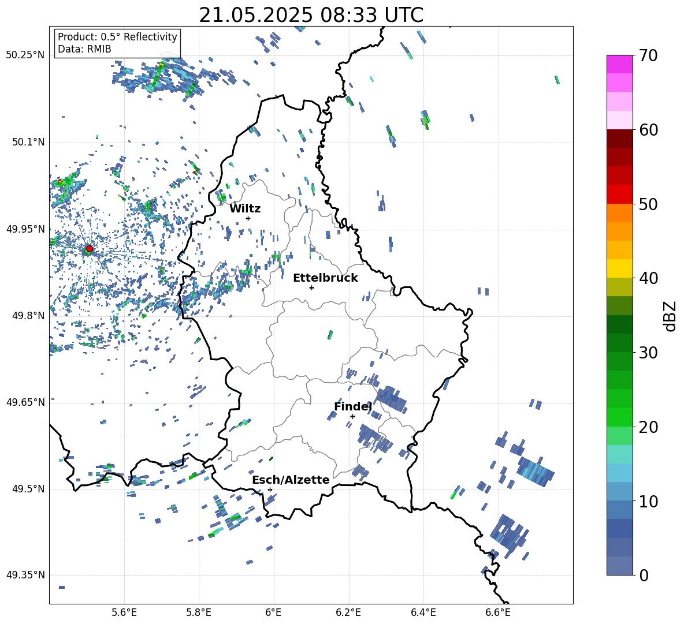Click the Wiltz station cross marker

[x=248, y=218]
